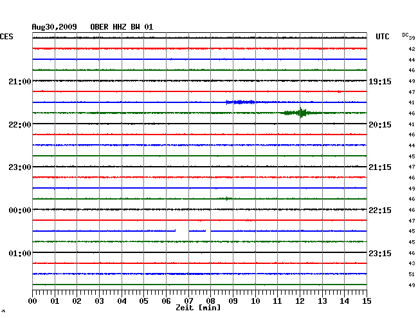Click the black trace at the 01:00 row
The image size is (418, 318).
coord(199,252)
